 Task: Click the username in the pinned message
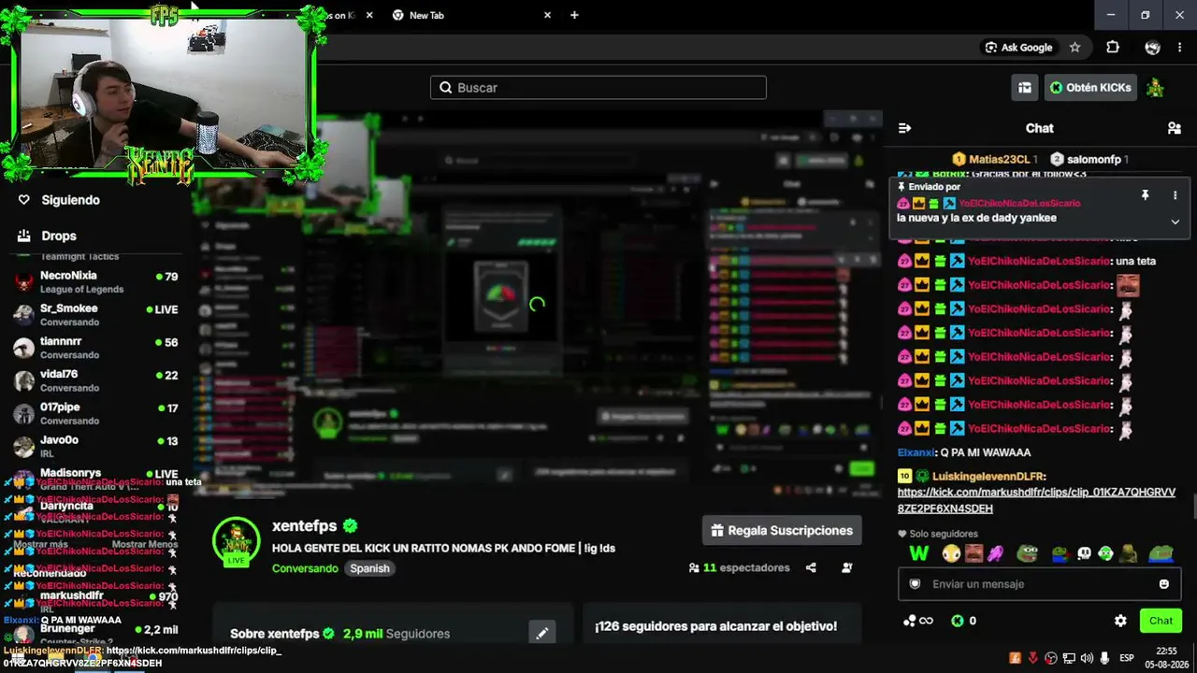tap(1019, 203)
